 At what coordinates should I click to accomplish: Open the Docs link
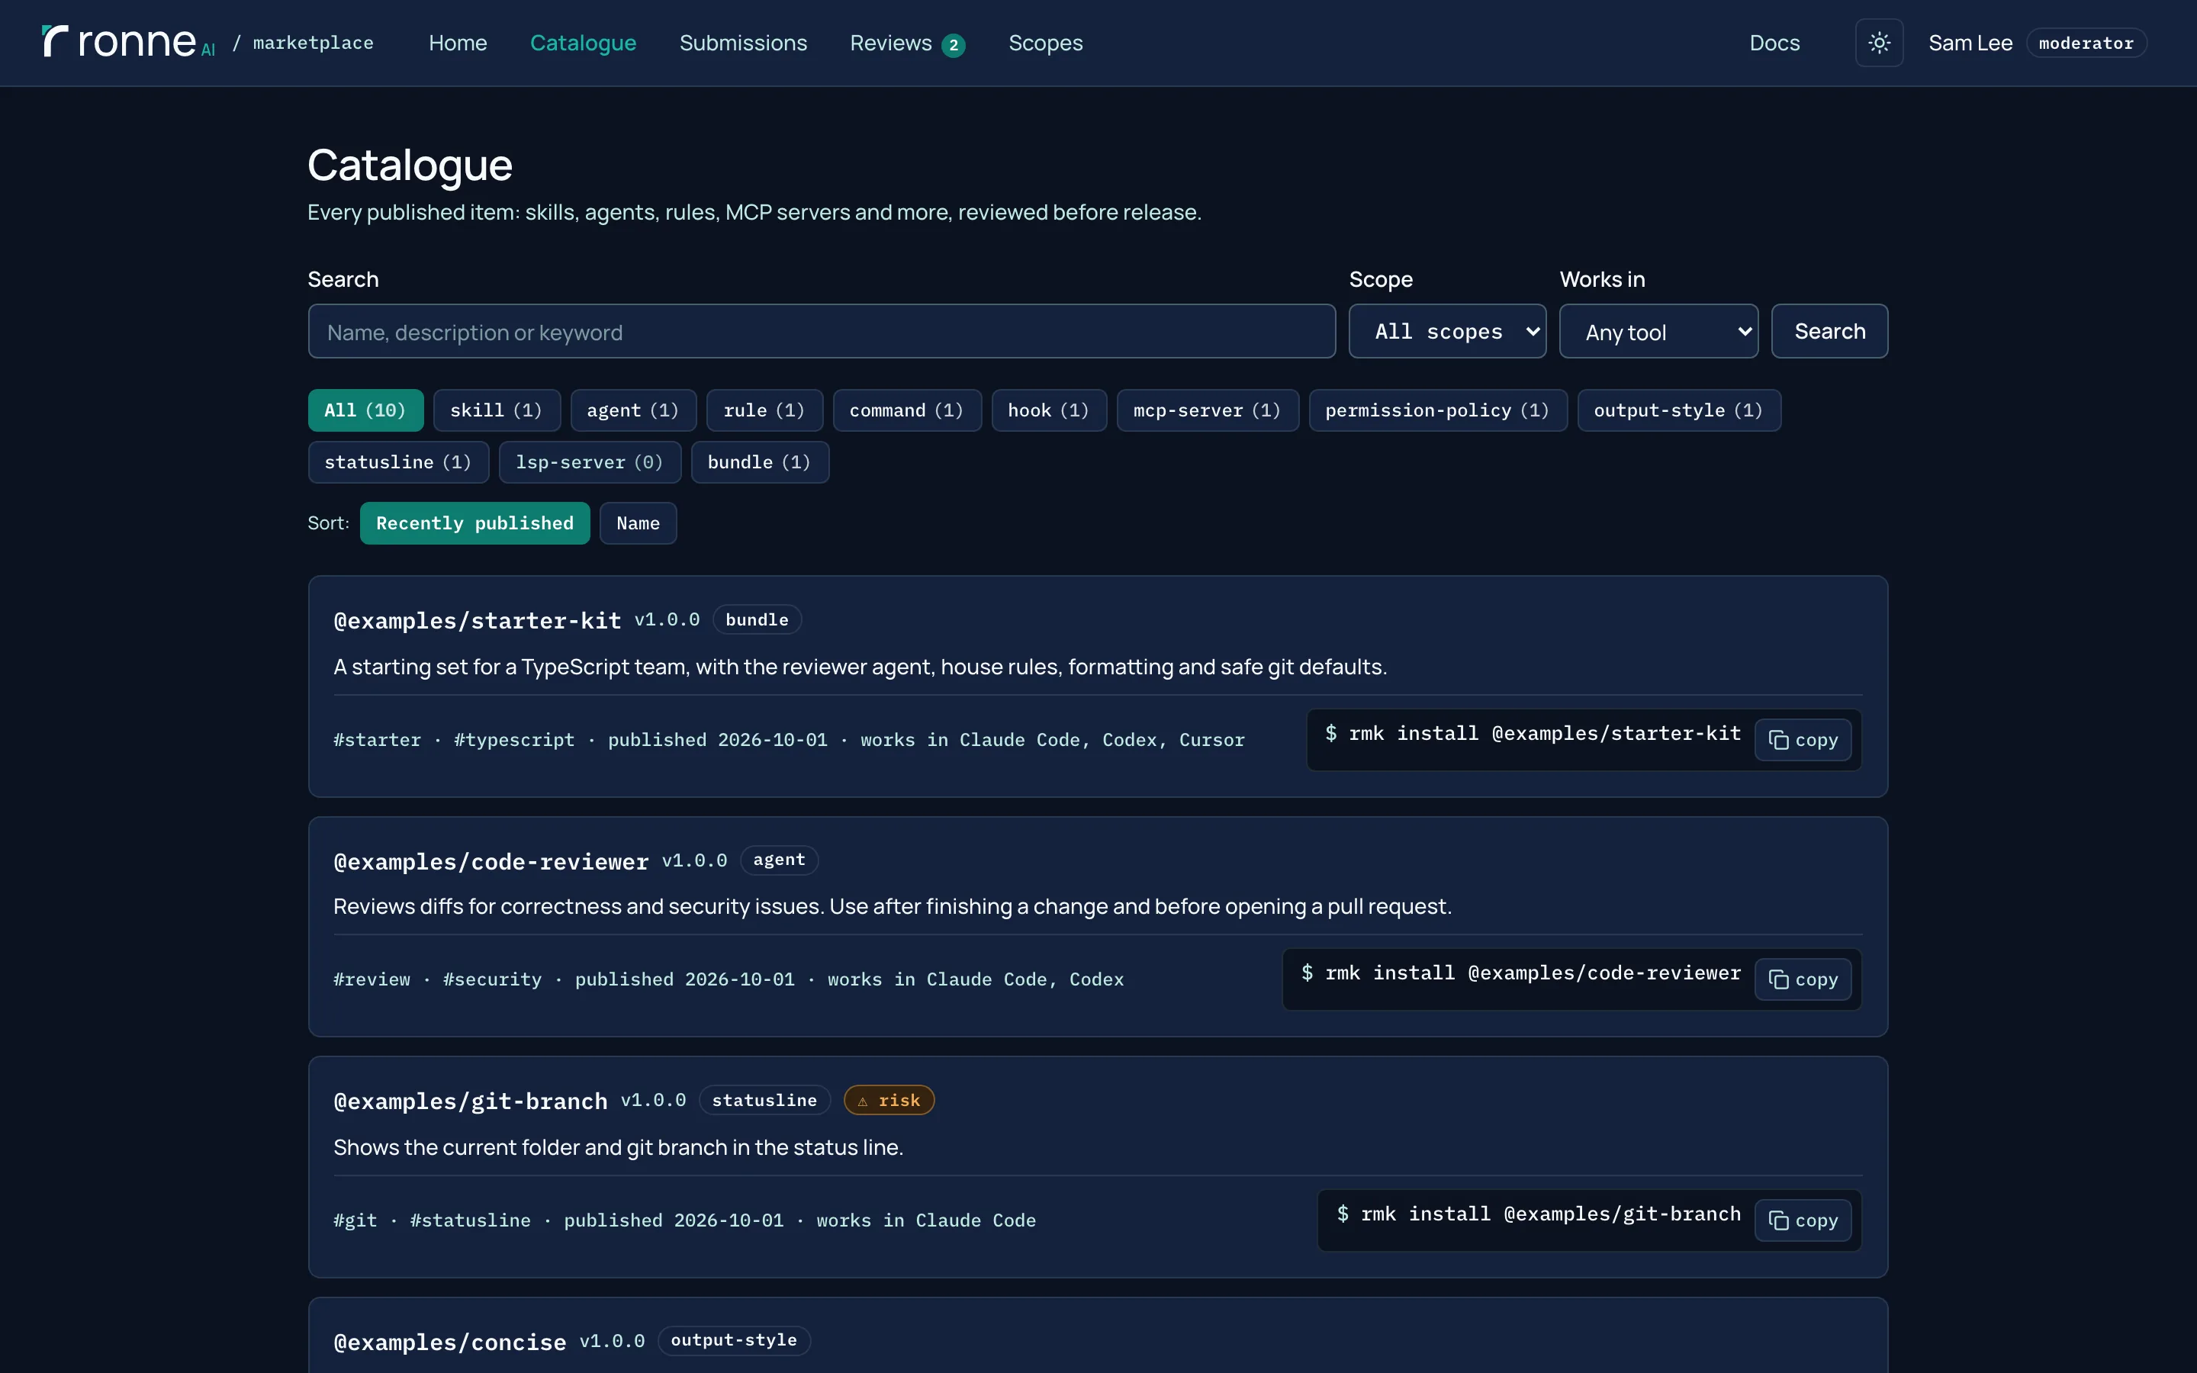(1774, 43)
